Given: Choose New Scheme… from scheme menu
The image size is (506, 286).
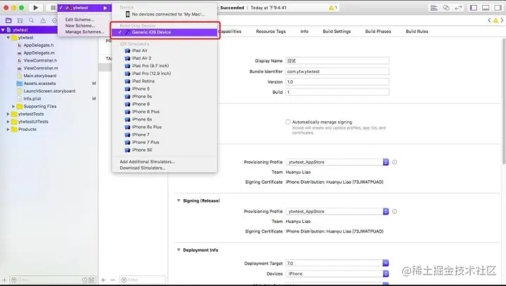Looking at the screenshot, I should [x=80, y=26].
